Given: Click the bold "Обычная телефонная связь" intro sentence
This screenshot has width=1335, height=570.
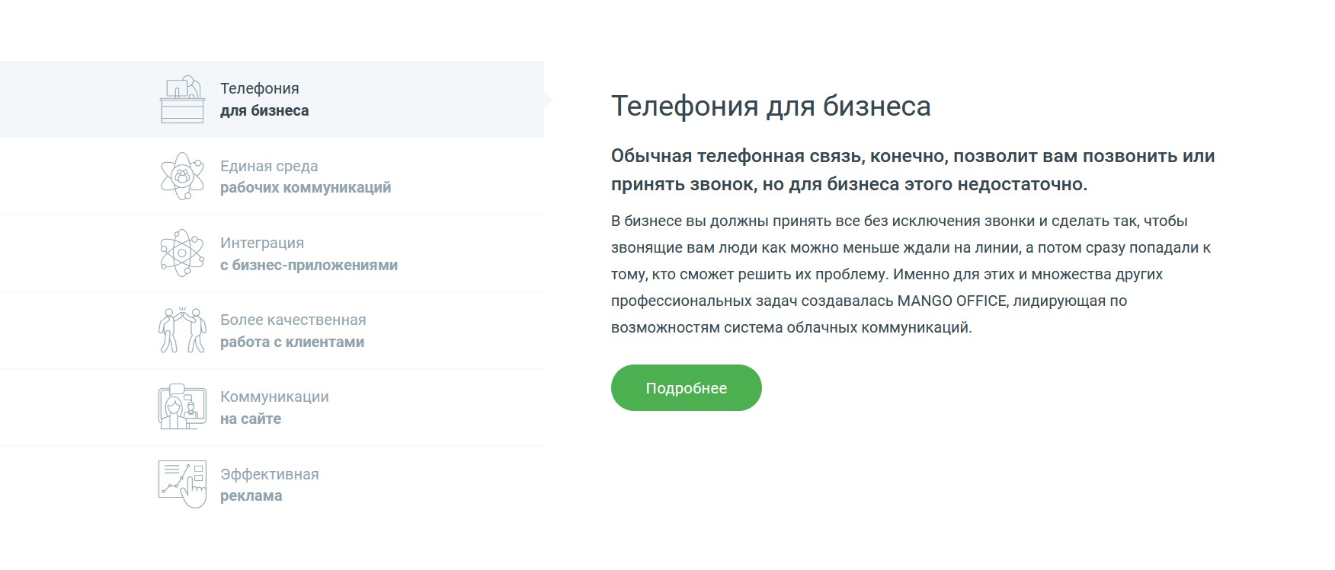Looking at the screenshot, I should pyautogui.click(x=912, y=157).
